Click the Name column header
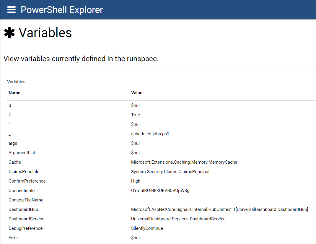 [x=14, y=93]
